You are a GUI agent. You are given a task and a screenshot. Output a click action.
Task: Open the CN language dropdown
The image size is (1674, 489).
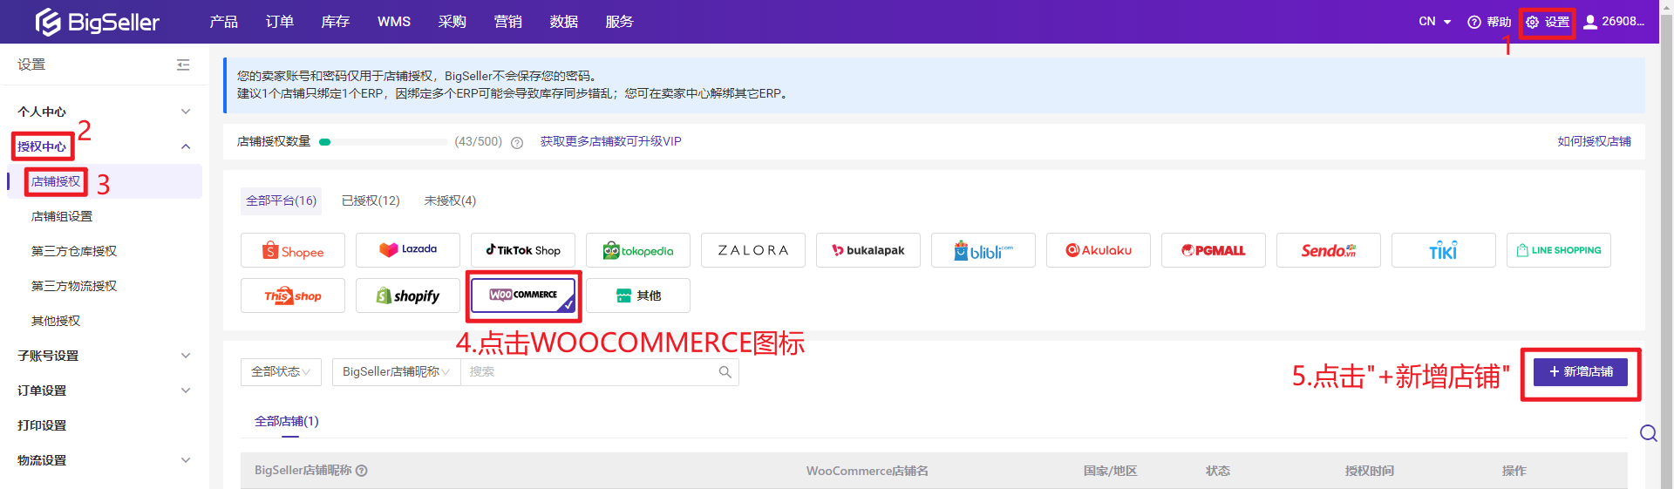1434,22
